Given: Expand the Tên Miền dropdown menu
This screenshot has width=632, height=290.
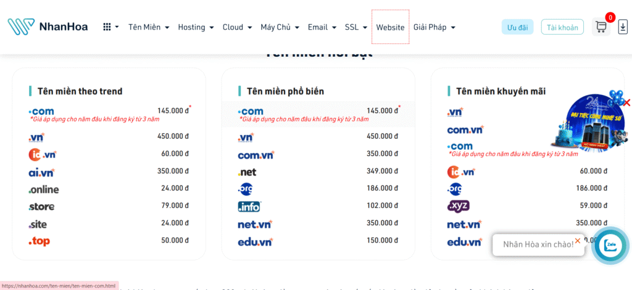Looking at the screenshot, I should coord(149,27).
